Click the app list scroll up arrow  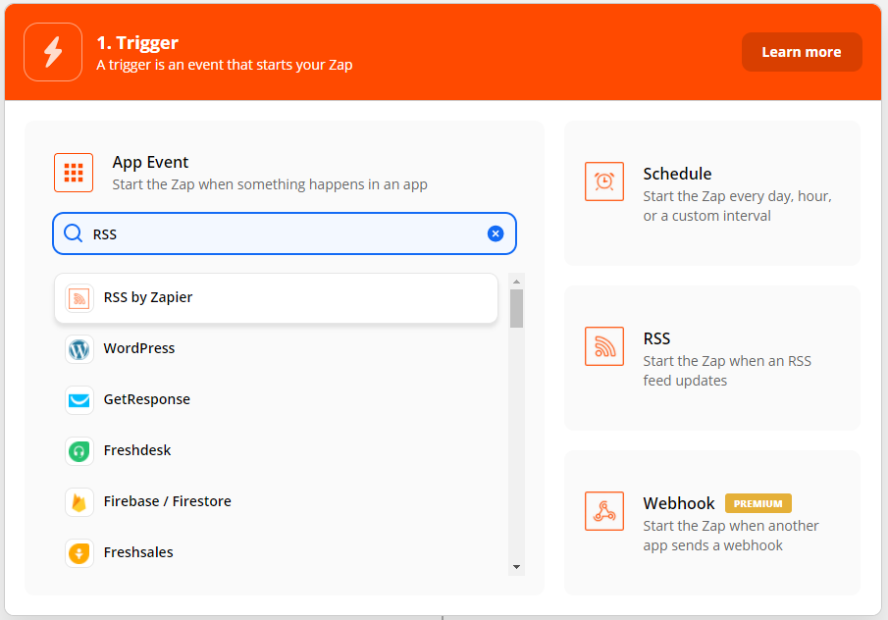pyautogui.click(x=516, y=282)
